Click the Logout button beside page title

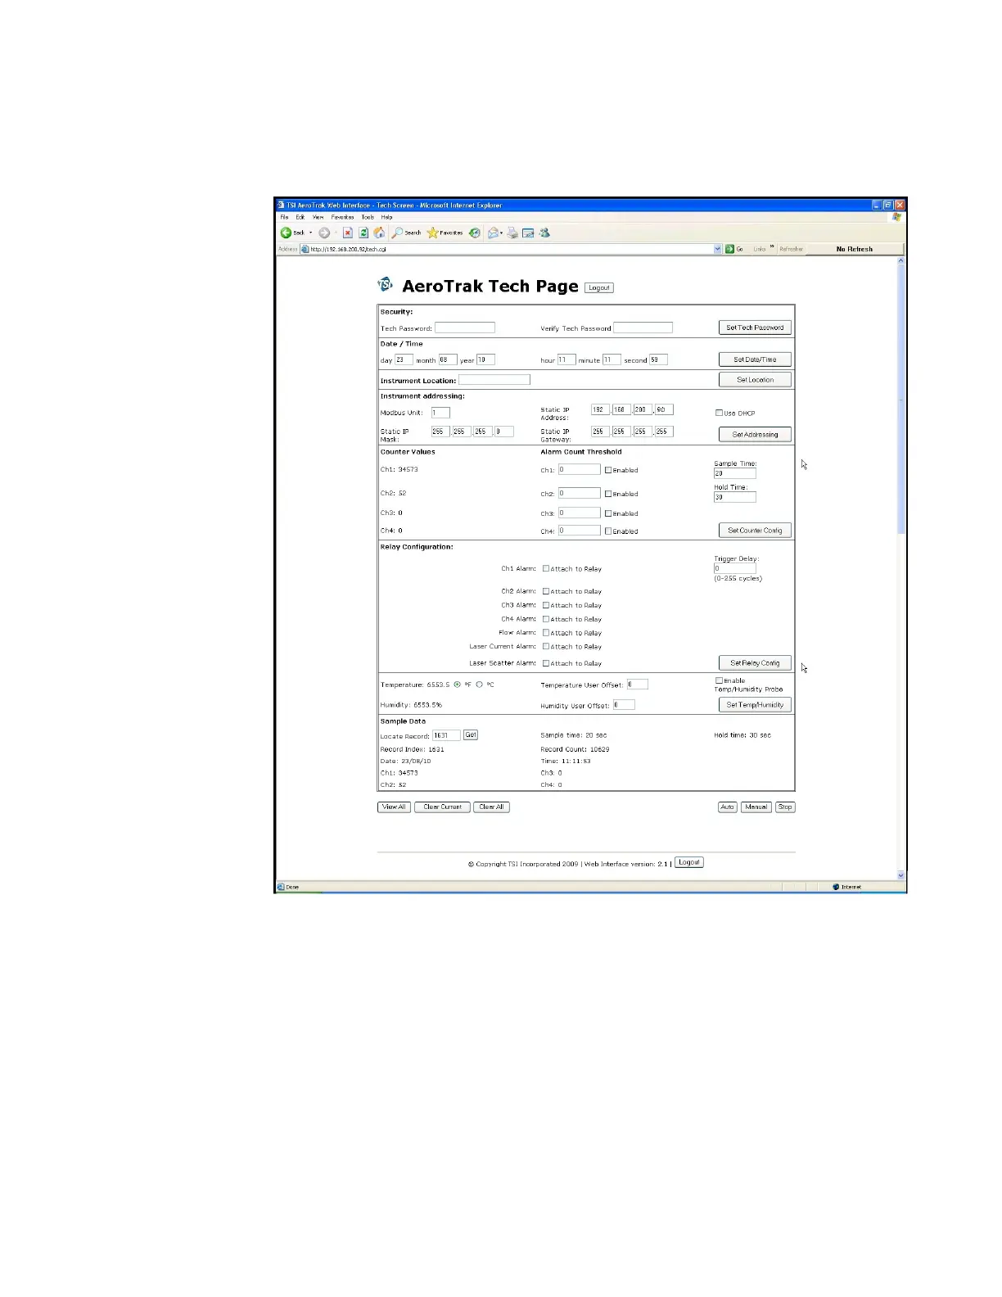pyautogui.click(x=599, y=288)
